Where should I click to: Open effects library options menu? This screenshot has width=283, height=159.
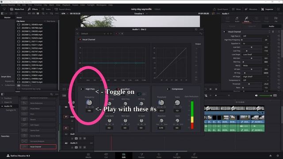click(x=57, y=94)
